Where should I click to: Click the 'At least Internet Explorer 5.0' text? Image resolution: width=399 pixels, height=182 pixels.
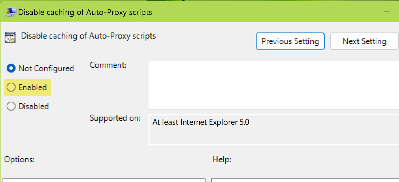[x=201, y=122]
